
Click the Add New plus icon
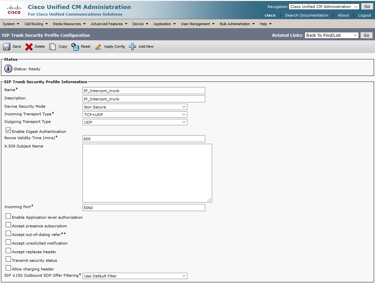[x=133, y=47]
